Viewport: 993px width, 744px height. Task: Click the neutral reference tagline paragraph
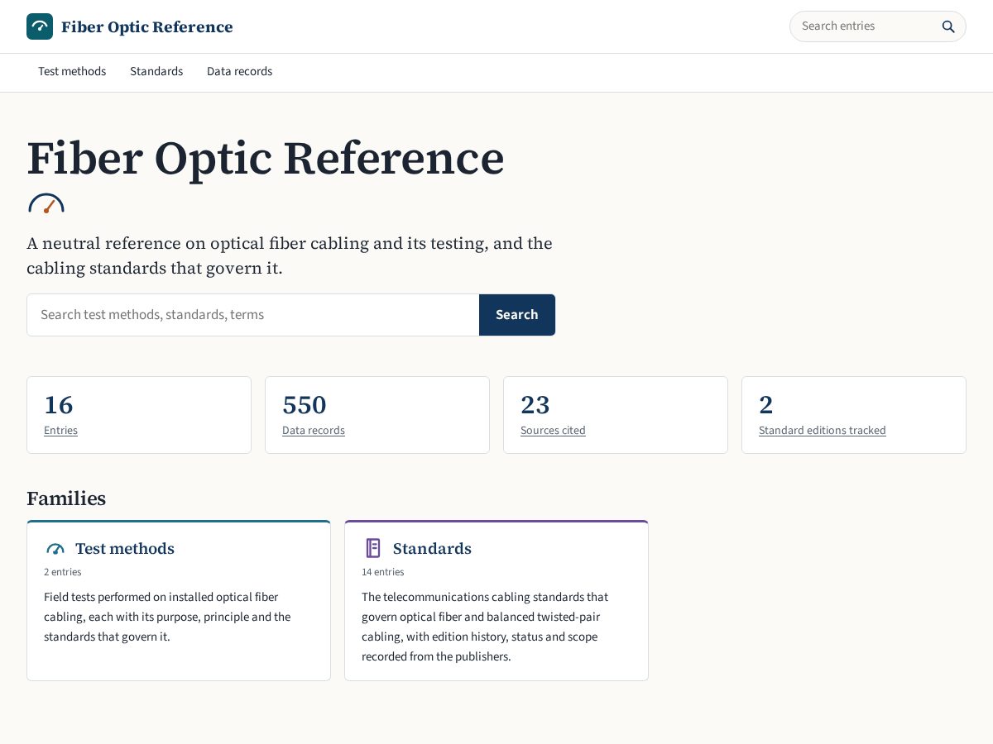pyautogui.click(x=290, y=255)
